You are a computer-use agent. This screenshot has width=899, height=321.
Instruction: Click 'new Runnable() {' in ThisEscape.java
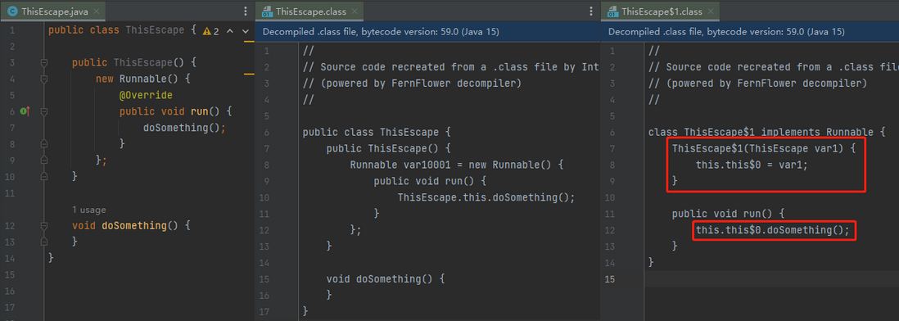[x=142, y=79]
